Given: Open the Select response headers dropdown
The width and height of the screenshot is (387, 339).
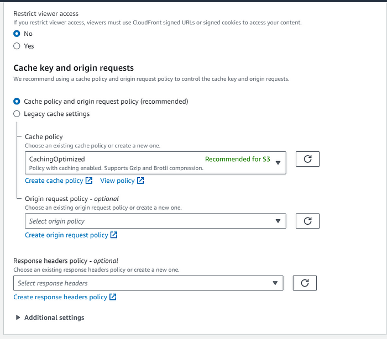Looking at the screenshot, I should point(148,283).
